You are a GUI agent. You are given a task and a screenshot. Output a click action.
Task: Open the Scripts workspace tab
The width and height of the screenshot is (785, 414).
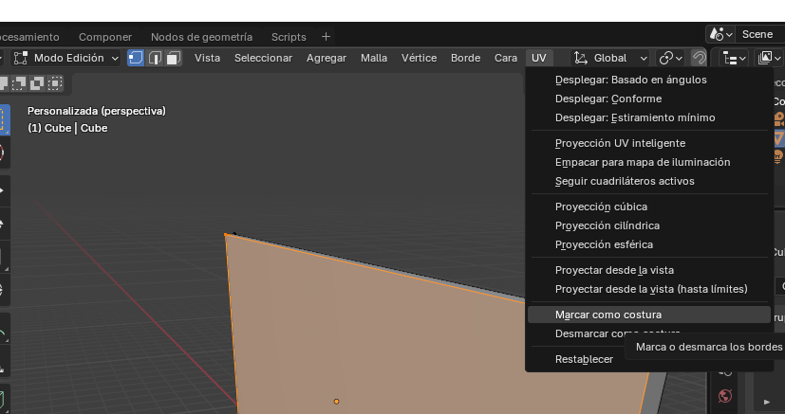coord(289,37)
